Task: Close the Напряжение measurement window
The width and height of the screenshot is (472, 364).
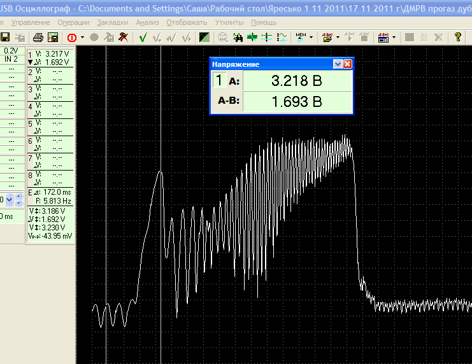Action: (x=347, y=64)
